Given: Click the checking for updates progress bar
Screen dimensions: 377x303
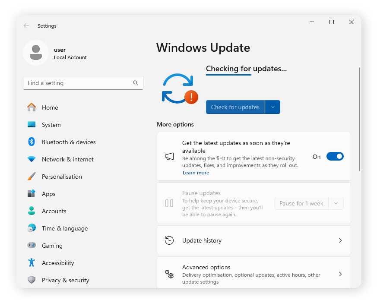Looking at the screenshot, I should (x=228, y=75).
